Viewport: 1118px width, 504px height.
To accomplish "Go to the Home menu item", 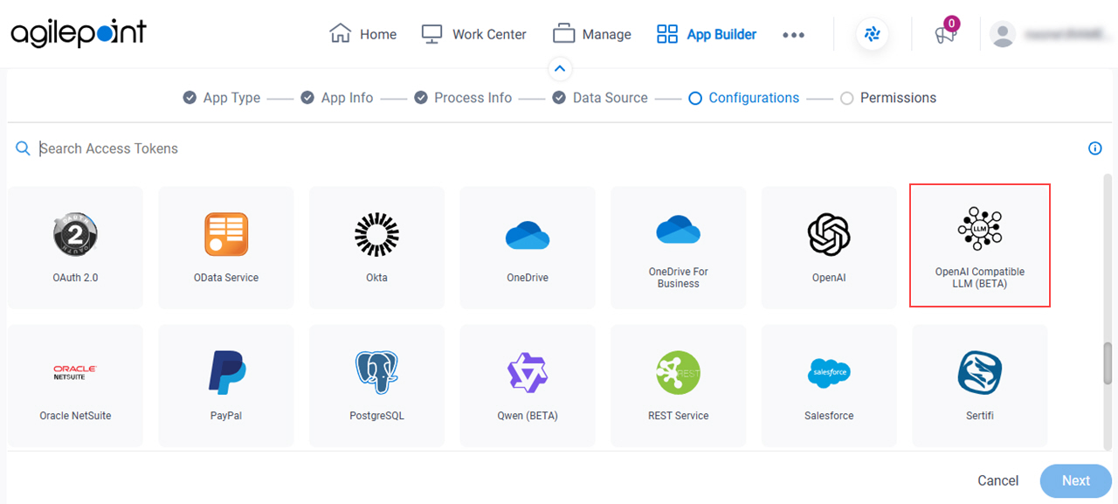I will pyautogui.click(x=363, y=34).
